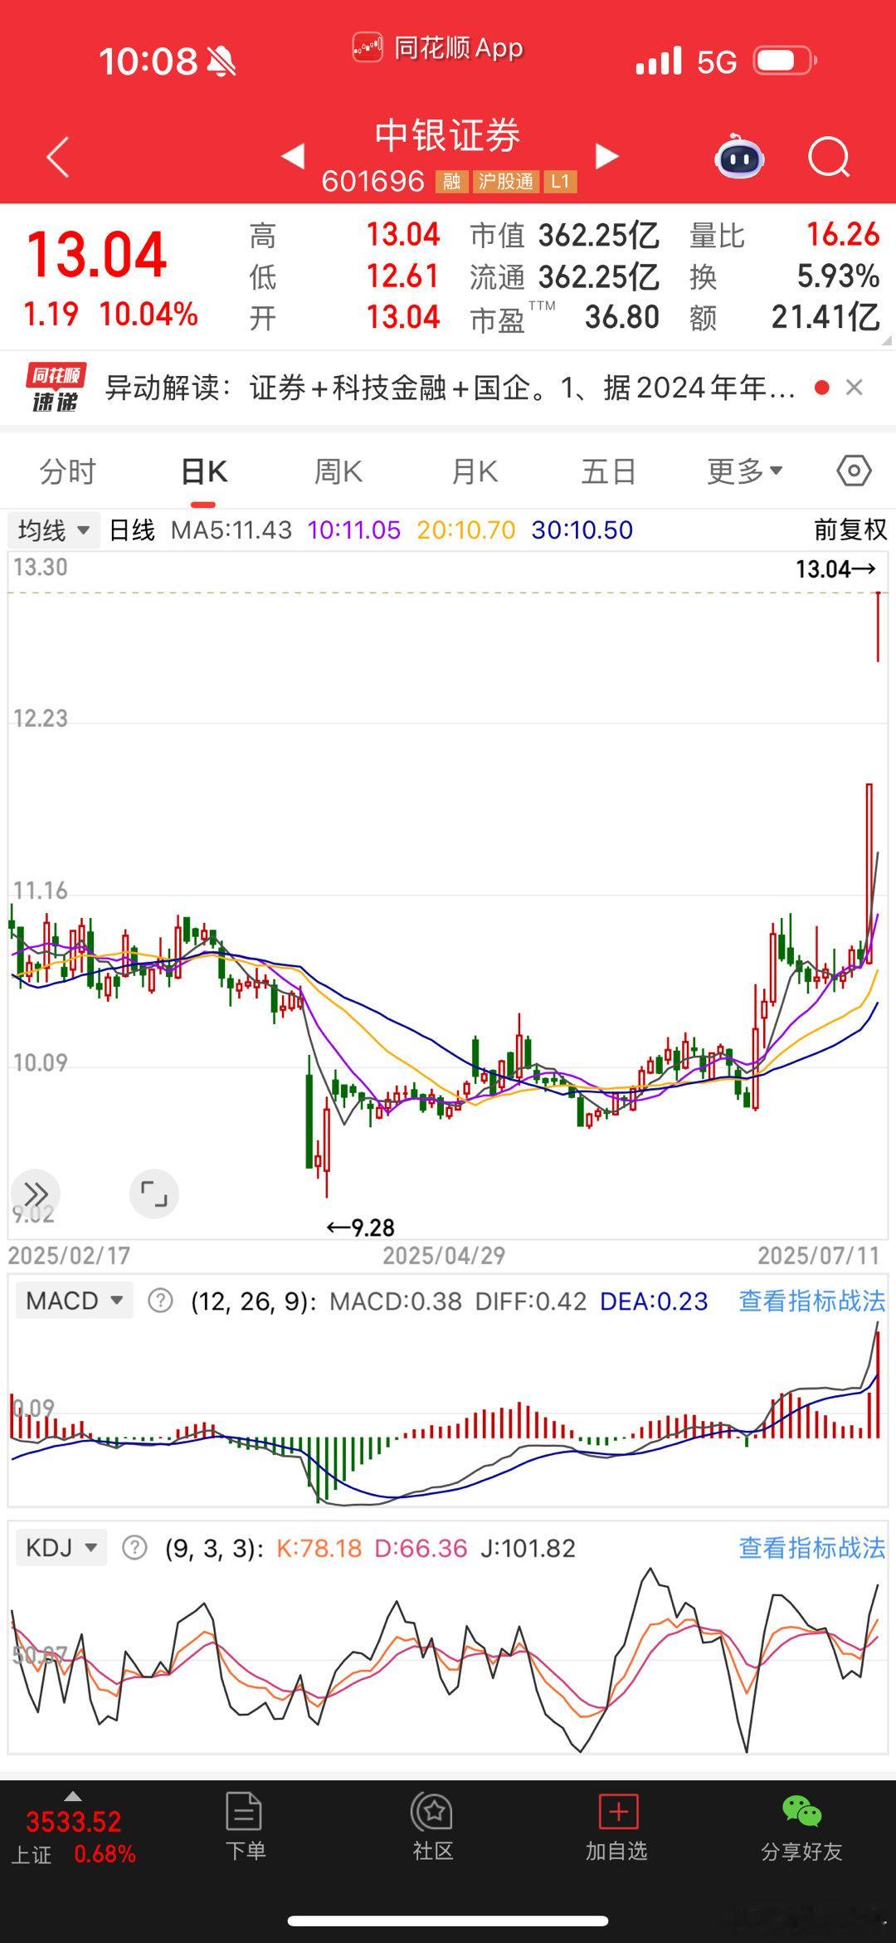Viewport: 896px width, 1943px height.
Task: Switch chart to fullscreen landscape view
Action: tap(154, 1194)
